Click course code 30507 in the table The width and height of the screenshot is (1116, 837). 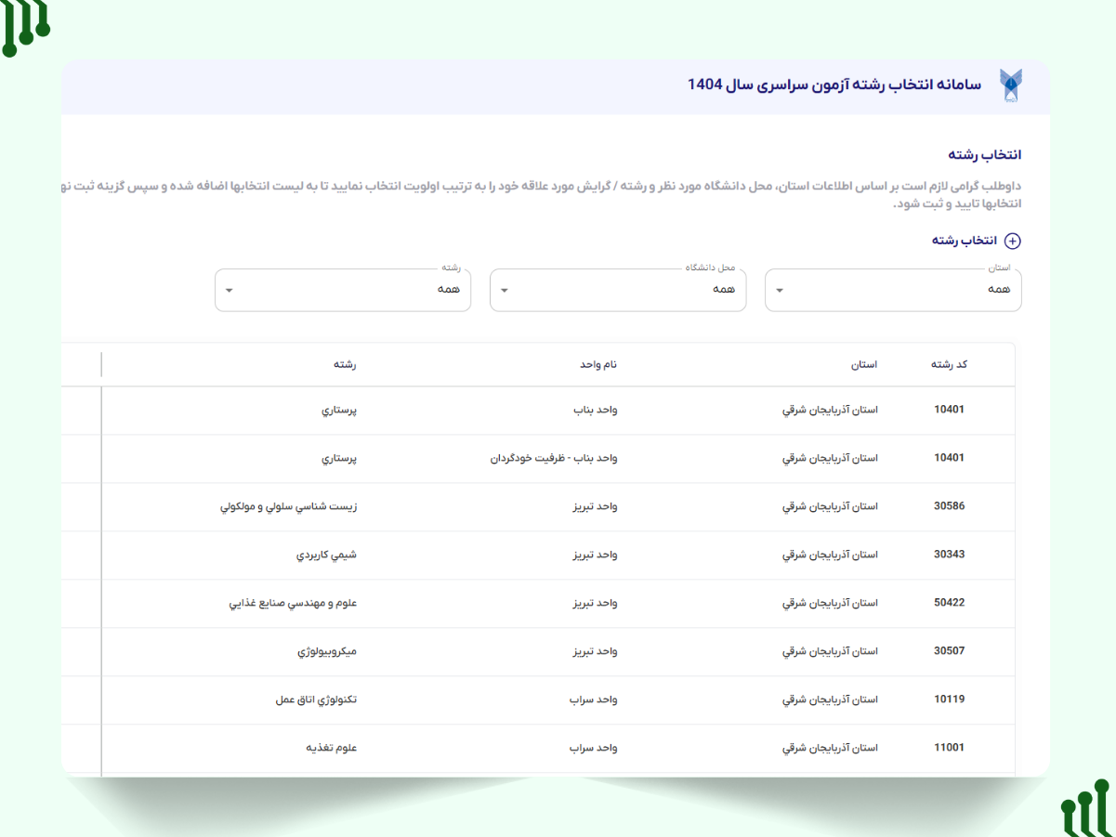coord(949,651)
